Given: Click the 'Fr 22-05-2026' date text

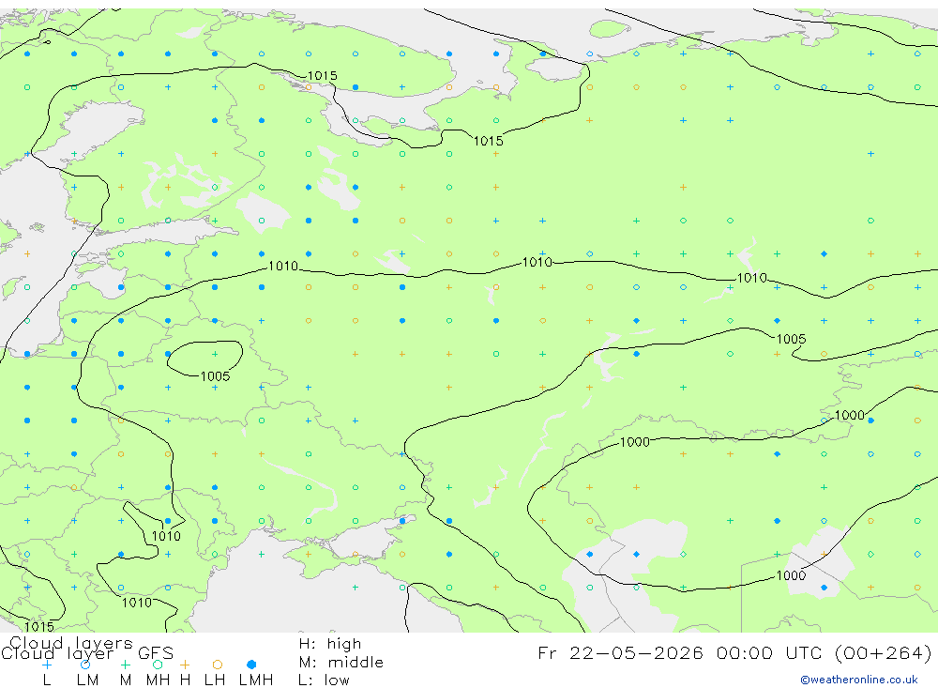Looking at the screenshot, I should (x=620, y=652).
